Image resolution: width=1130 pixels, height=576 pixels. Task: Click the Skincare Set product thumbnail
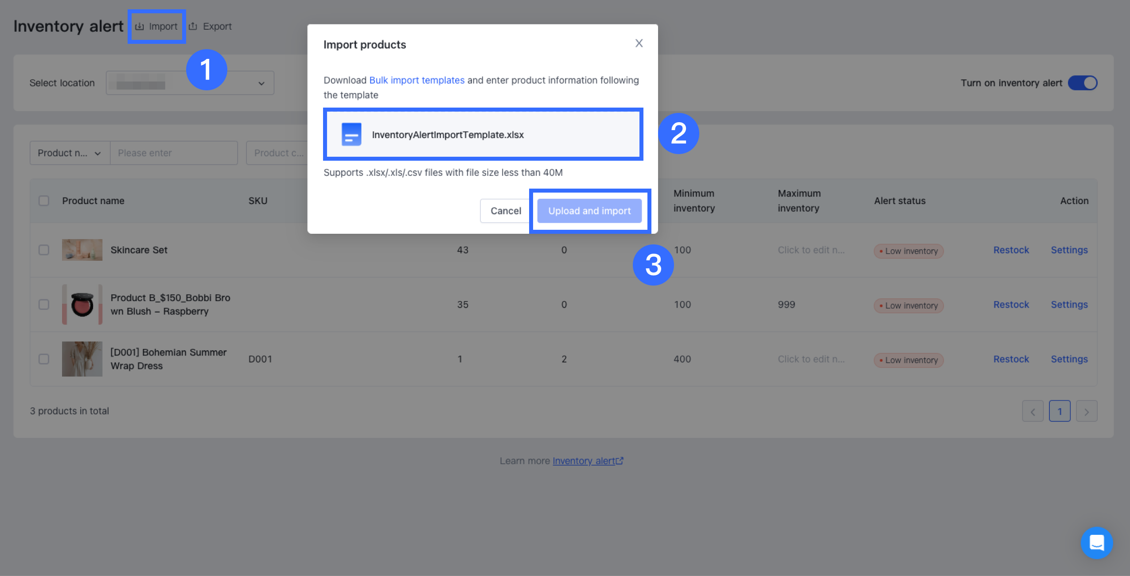(82, 250)
